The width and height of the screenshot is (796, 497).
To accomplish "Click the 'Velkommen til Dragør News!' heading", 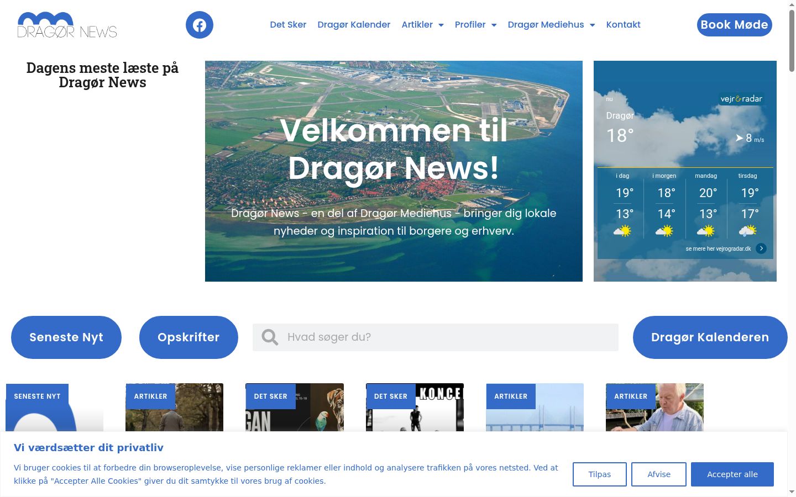I will pyautogui.click(x=394, y=149).
